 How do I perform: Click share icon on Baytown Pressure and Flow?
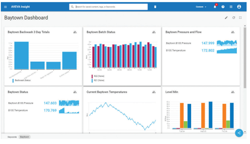233,32
